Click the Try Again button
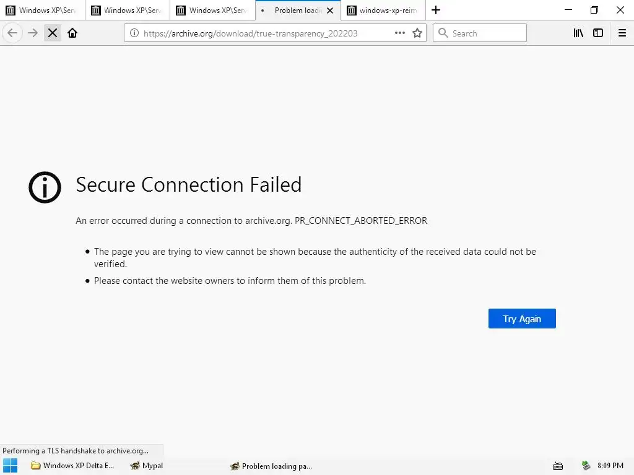The image size is (634, 475). 522,319
